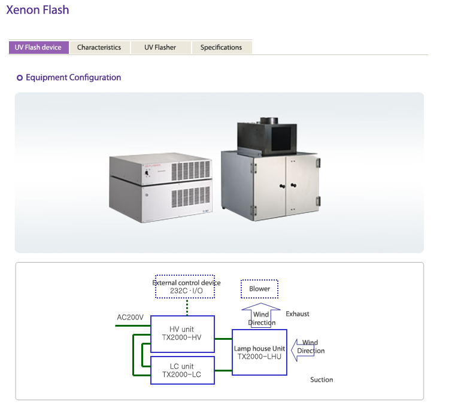Click the lamp house cabinet photo
Screen dimensions: 455x408
point(271,169)
